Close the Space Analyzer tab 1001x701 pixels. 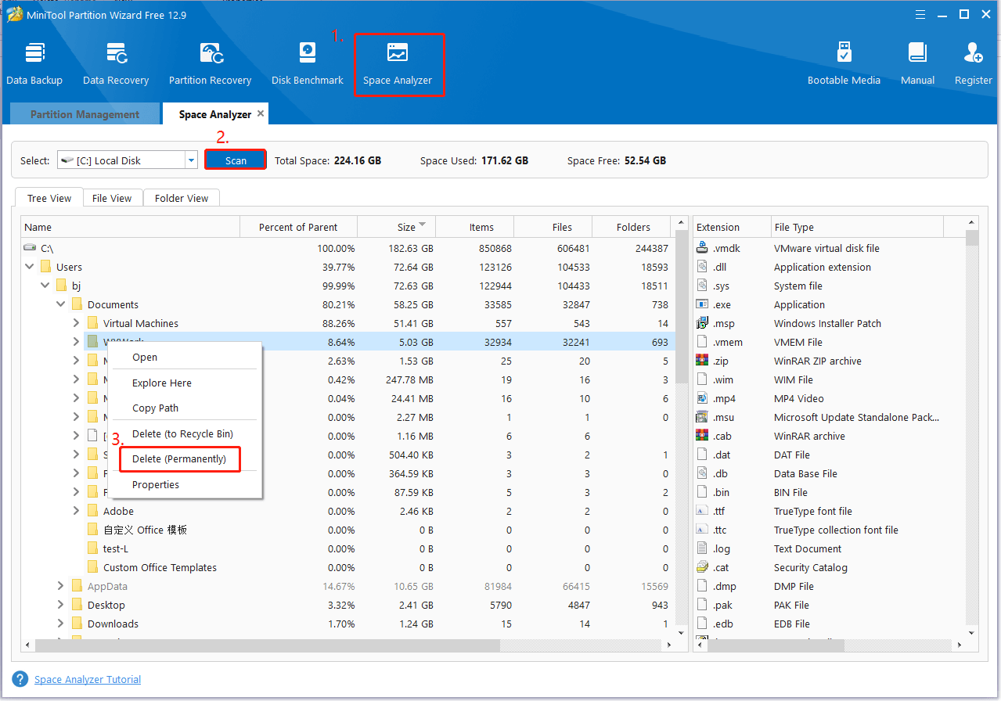coord(261,113)
